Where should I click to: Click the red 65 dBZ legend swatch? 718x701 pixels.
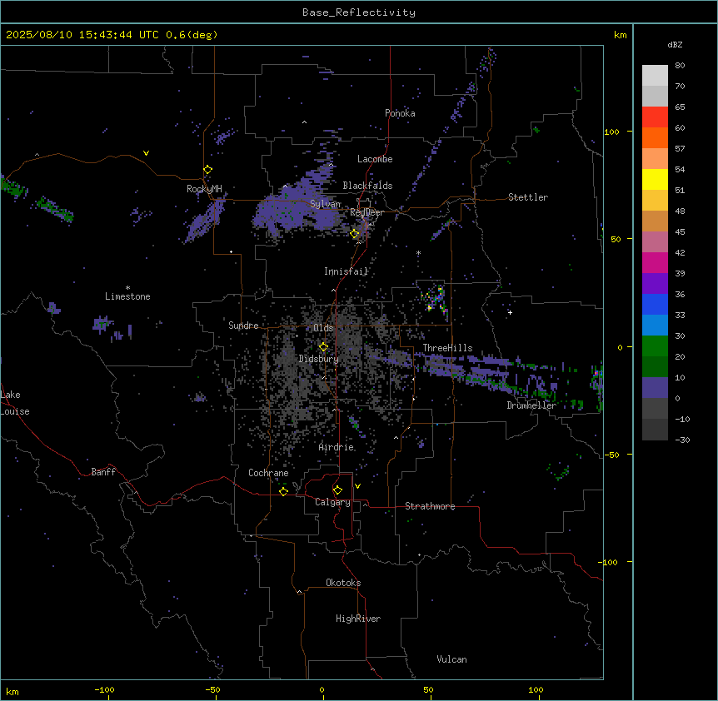click(x=655, y=117)
